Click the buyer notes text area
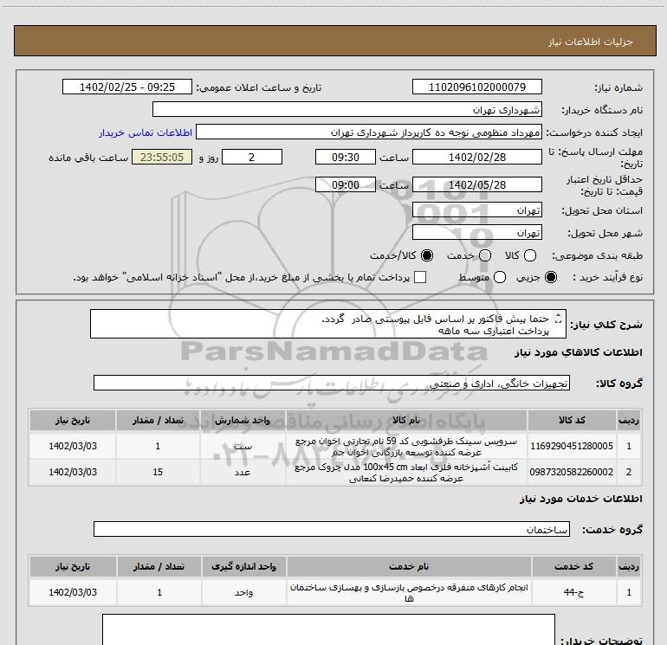The height and width of the screenshot is (645, 667). point(328,629)
